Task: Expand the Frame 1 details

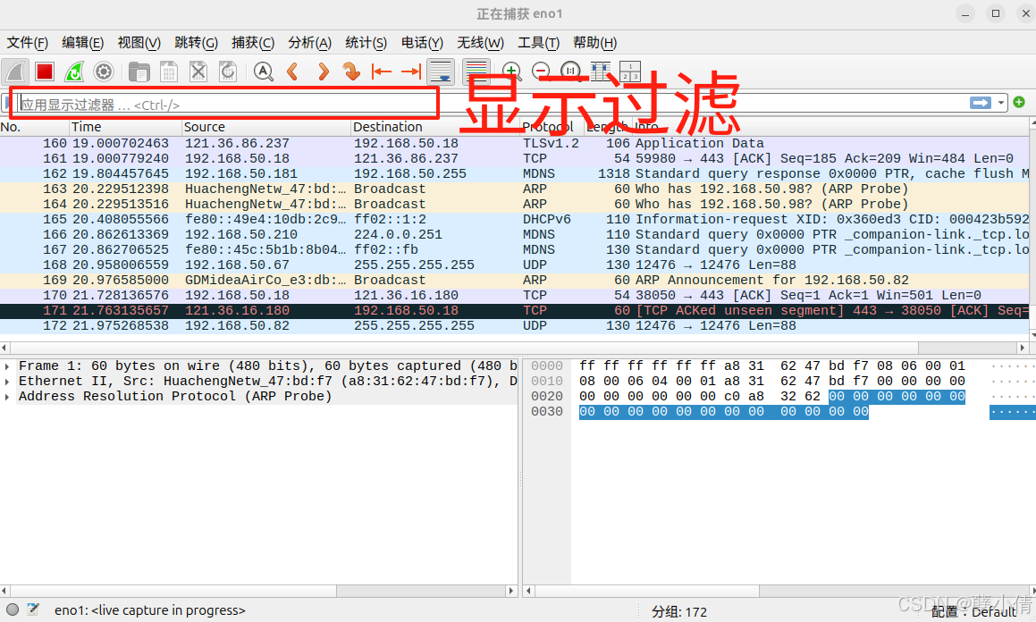Action: point(7,366)
